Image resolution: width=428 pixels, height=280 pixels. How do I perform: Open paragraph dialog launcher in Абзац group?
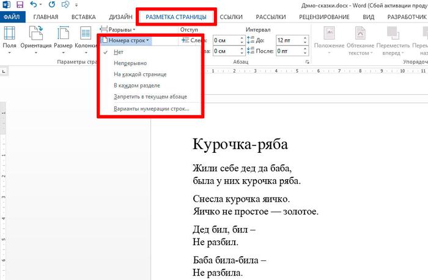[306, 63]
